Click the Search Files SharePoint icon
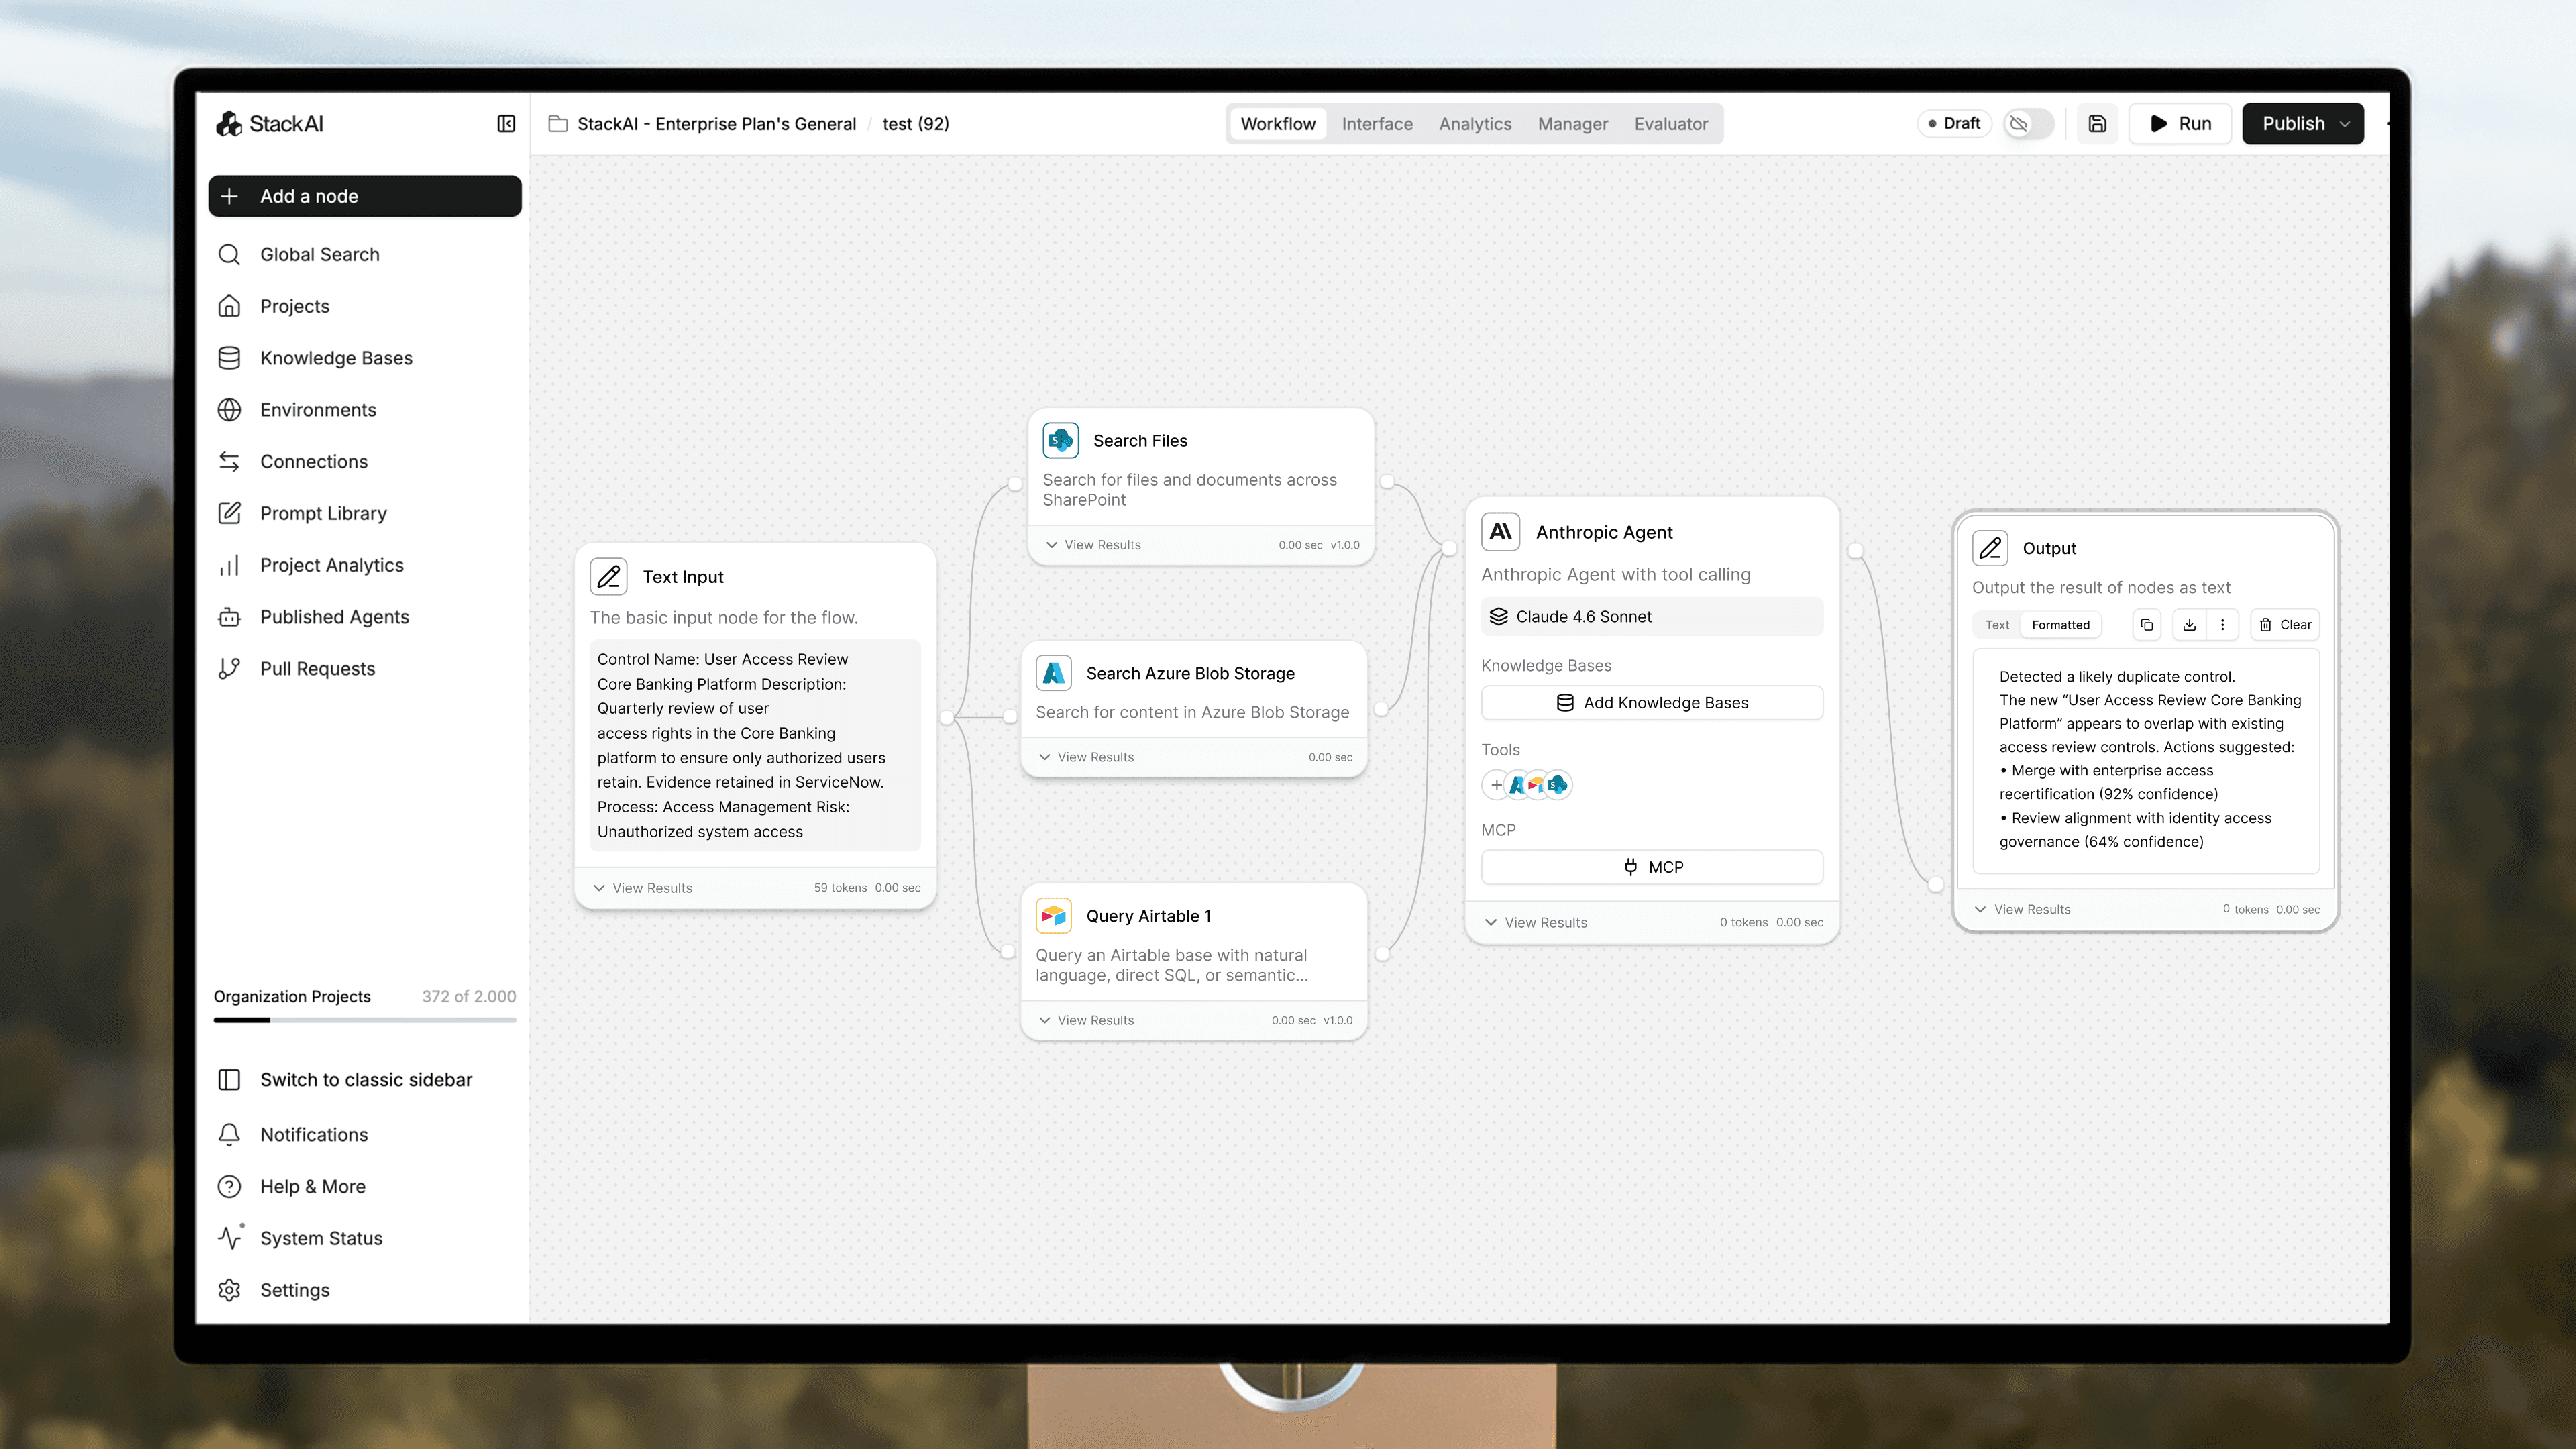The height and width of the screenshot is (1449, 2576). 1060,441
